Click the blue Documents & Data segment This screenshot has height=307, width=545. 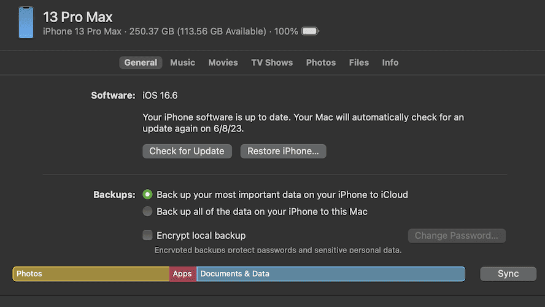click(330, 274)
